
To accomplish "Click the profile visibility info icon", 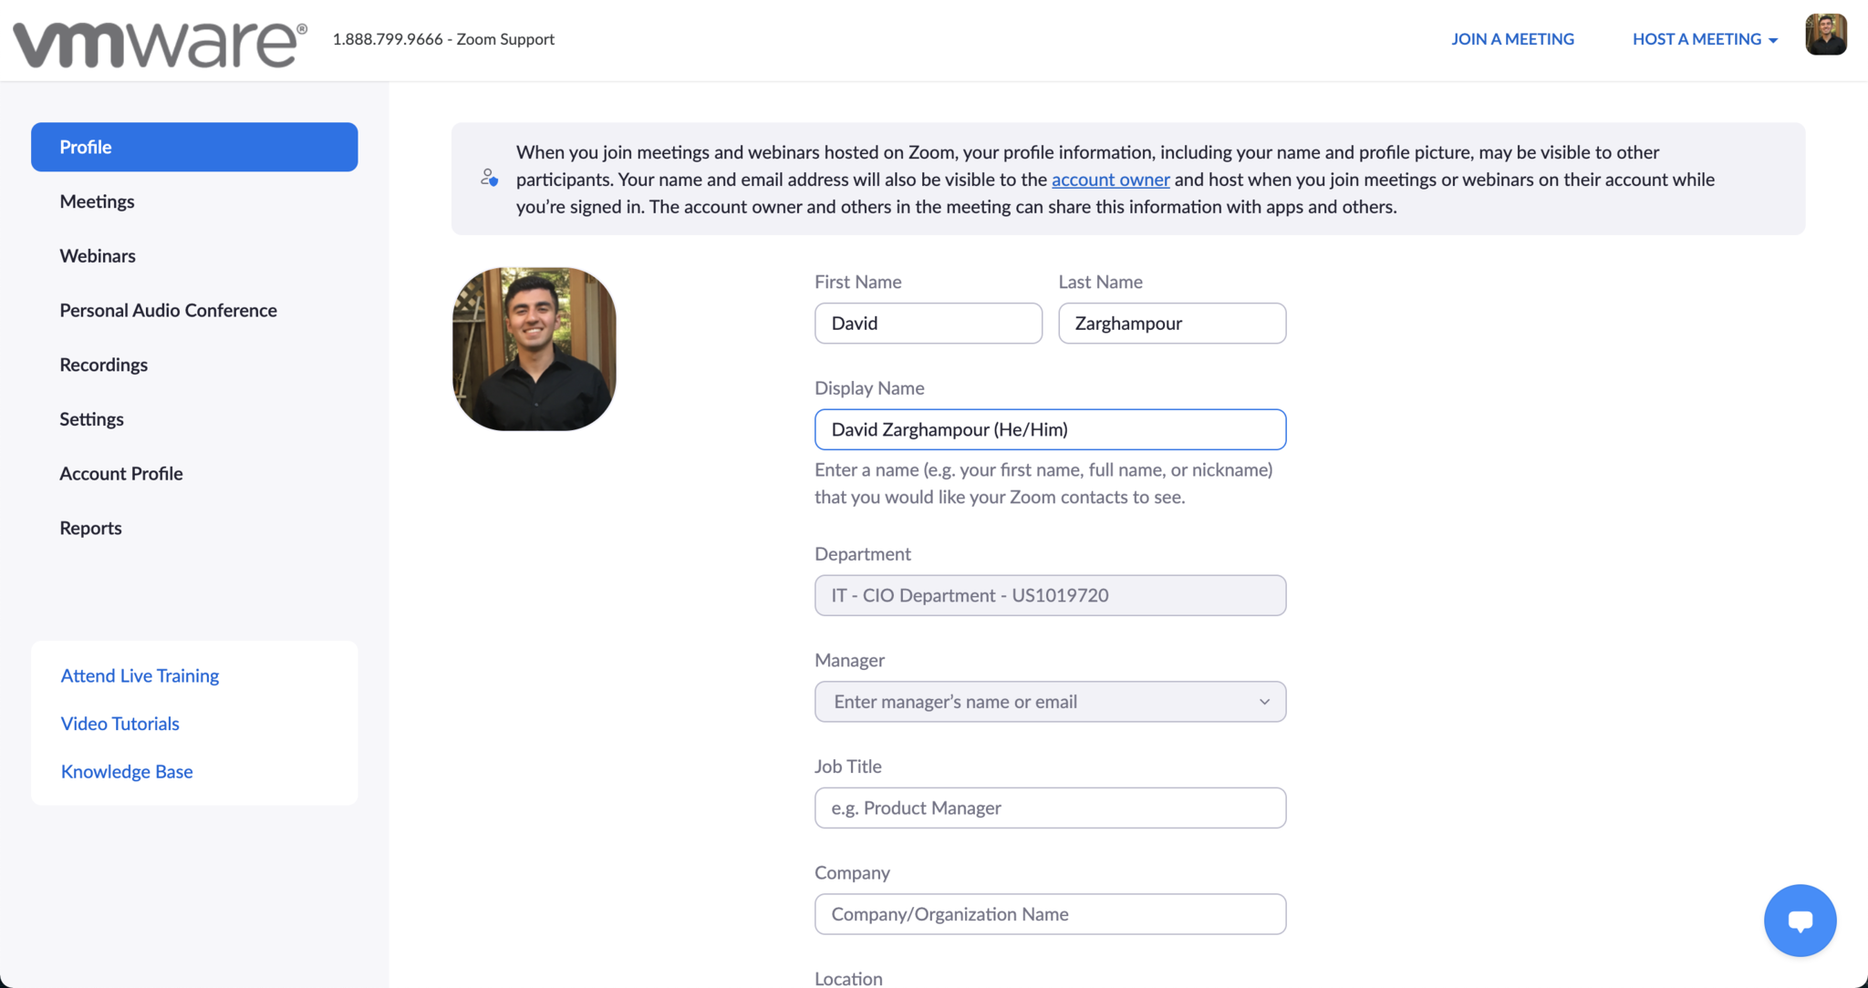I will (490, 178).
